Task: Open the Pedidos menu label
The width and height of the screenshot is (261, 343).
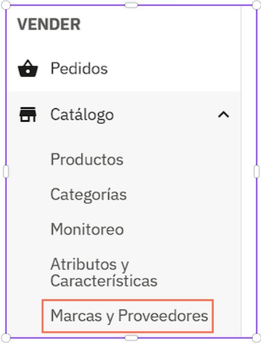Action: tap(79, 68)
